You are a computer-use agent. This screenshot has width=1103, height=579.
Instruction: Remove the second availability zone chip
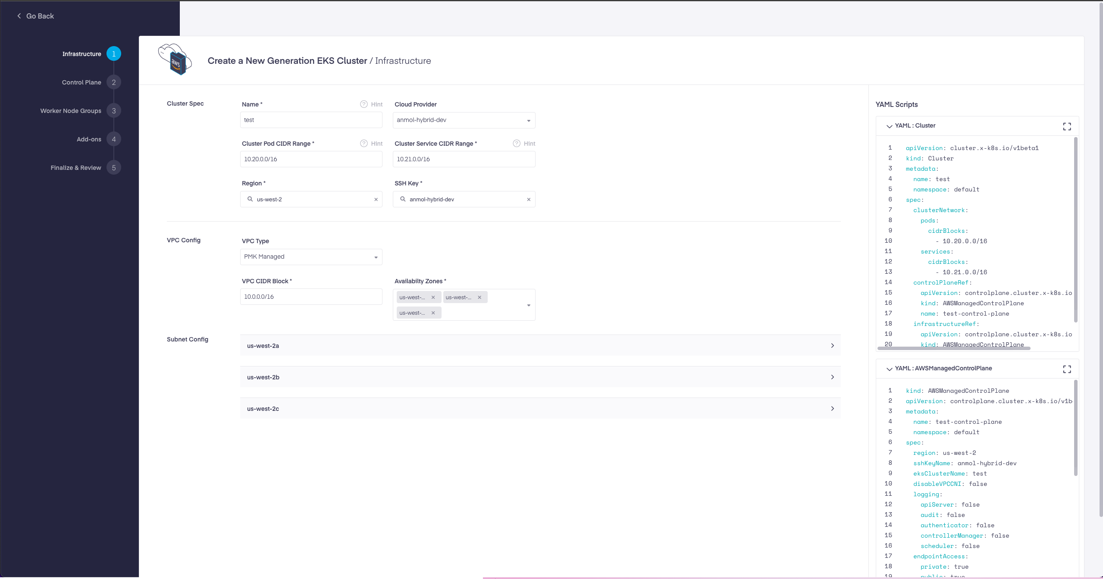(479, 297)
